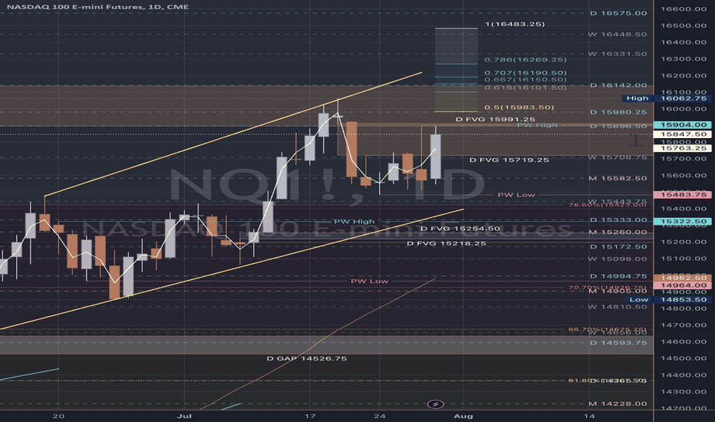
Task: Click the D GAP 14526.75 label
Action: [x=306, y=358]
